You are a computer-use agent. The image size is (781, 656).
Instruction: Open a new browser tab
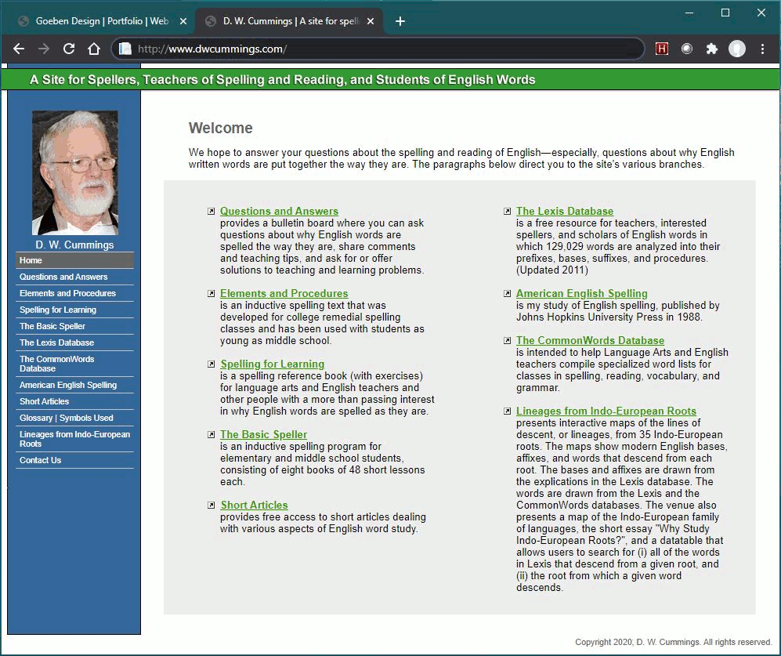pos(400,21)
